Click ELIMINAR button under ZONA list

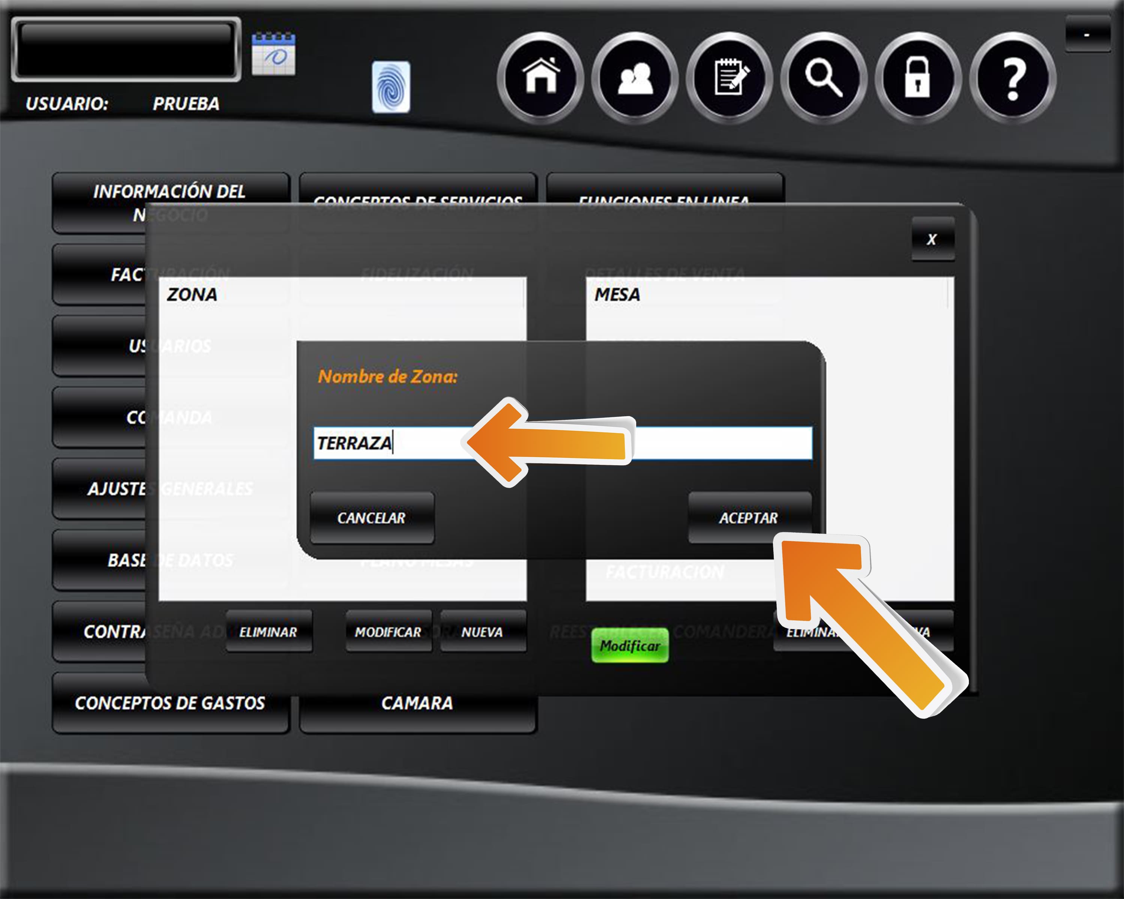[x=269, y=632]
